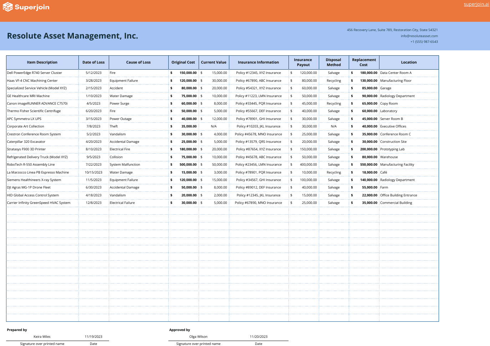The image size is (490, 346).
Task: Select the Executive Offices location cell
Action: click(393, 126)
